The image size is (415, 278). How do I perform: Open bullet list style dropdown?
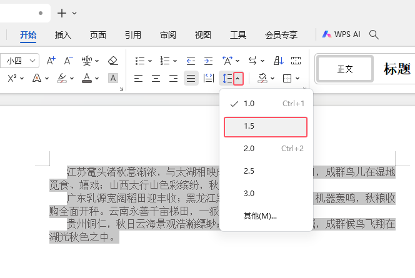150,61
